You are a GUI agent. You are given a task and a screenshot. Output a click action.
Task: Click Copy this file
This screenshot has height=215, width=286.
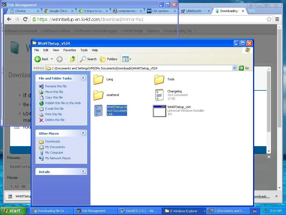click(54, 97)
